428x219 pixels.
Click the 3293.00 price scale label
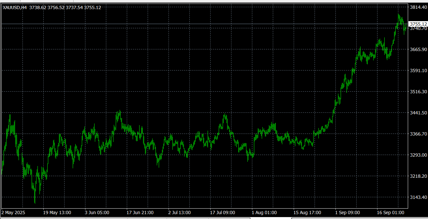418,155
